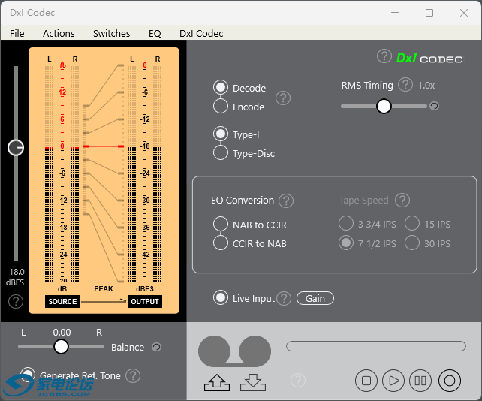
Task: Click the -18.0 dBFS readout
Action: tap(15, 277)
